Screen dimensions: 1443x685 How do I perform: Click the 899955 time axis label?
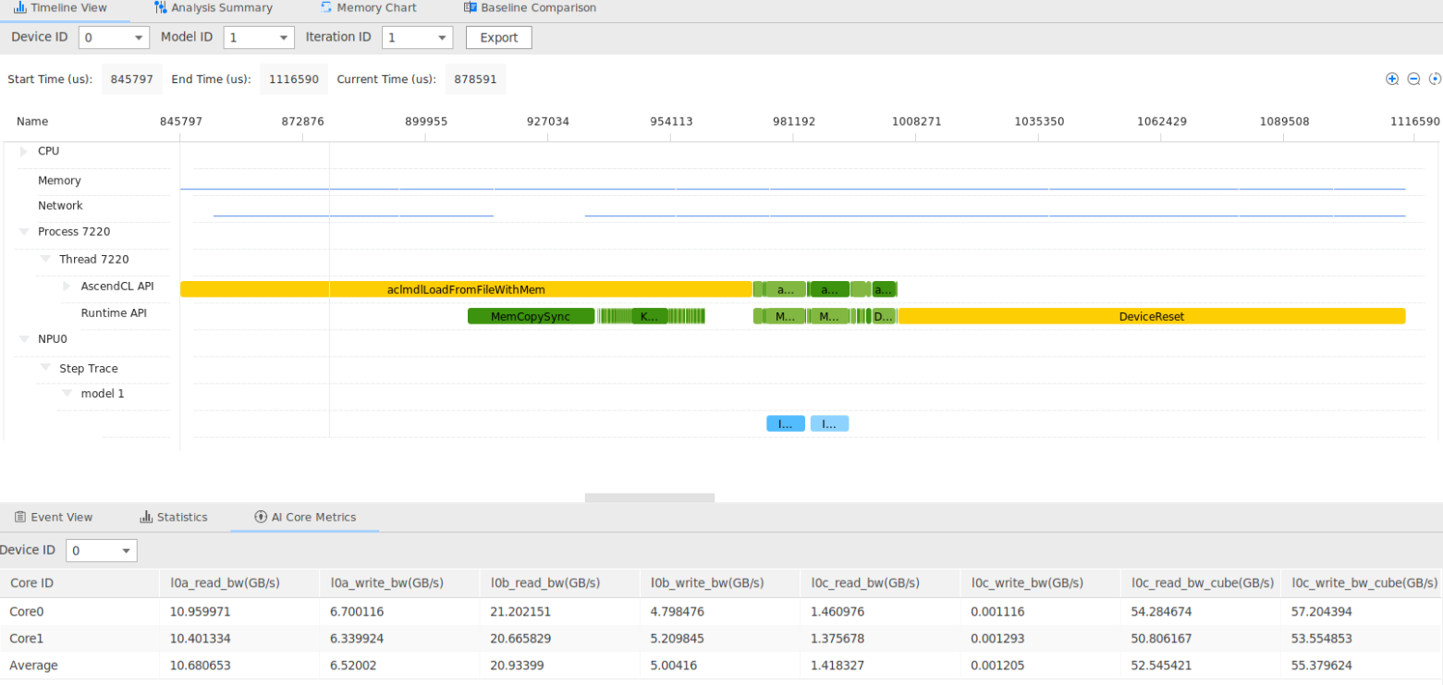pos(426,121)
